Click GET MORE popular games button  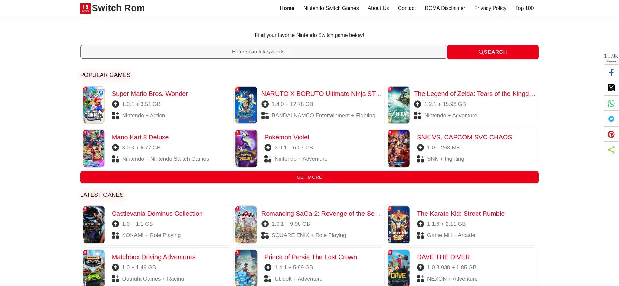click(309, 177)
